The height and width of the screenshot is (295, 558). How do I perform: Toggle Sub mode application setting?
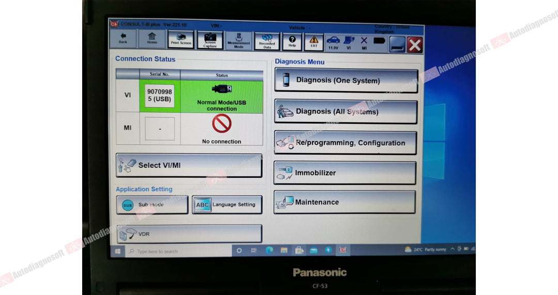pos(152,205)
